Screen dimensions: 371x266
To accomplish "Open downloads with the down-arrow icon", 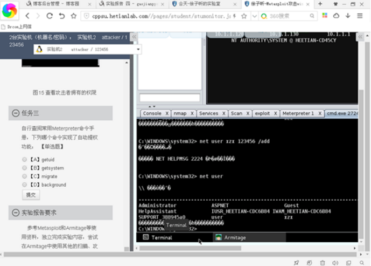I will (348, 16).
